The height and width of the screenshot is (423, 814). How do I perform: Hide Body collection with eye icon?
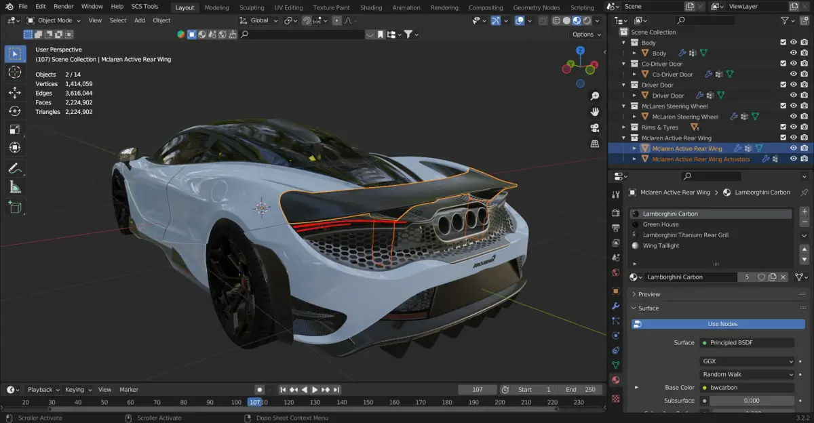pos(794,42)
